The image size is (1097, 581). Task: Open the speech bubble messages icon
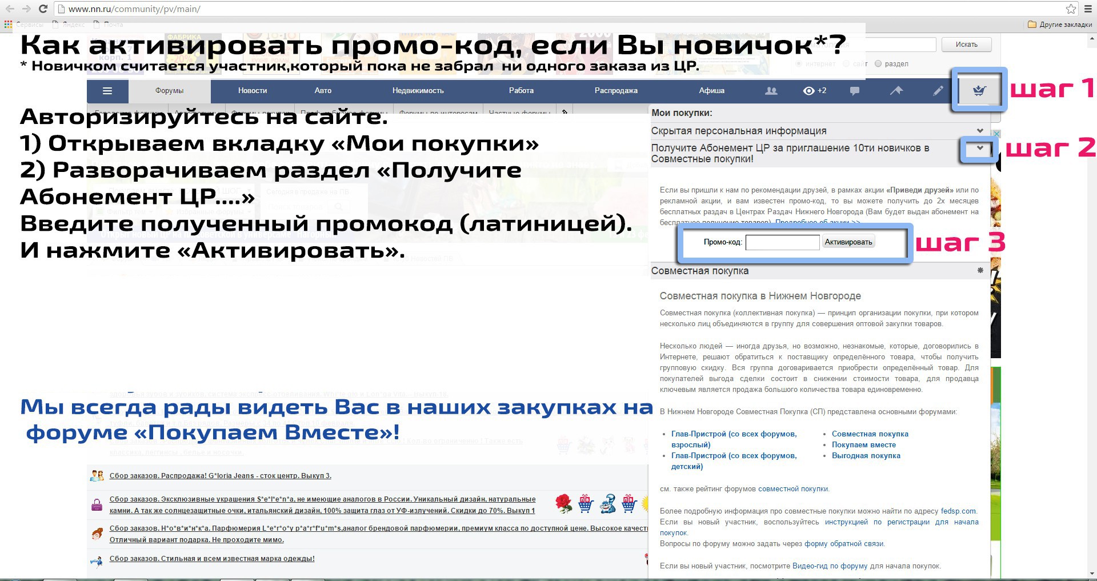(x=855, y=91)
